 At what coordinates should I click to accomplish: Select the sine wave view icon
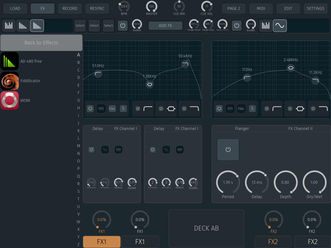point(280,26)
